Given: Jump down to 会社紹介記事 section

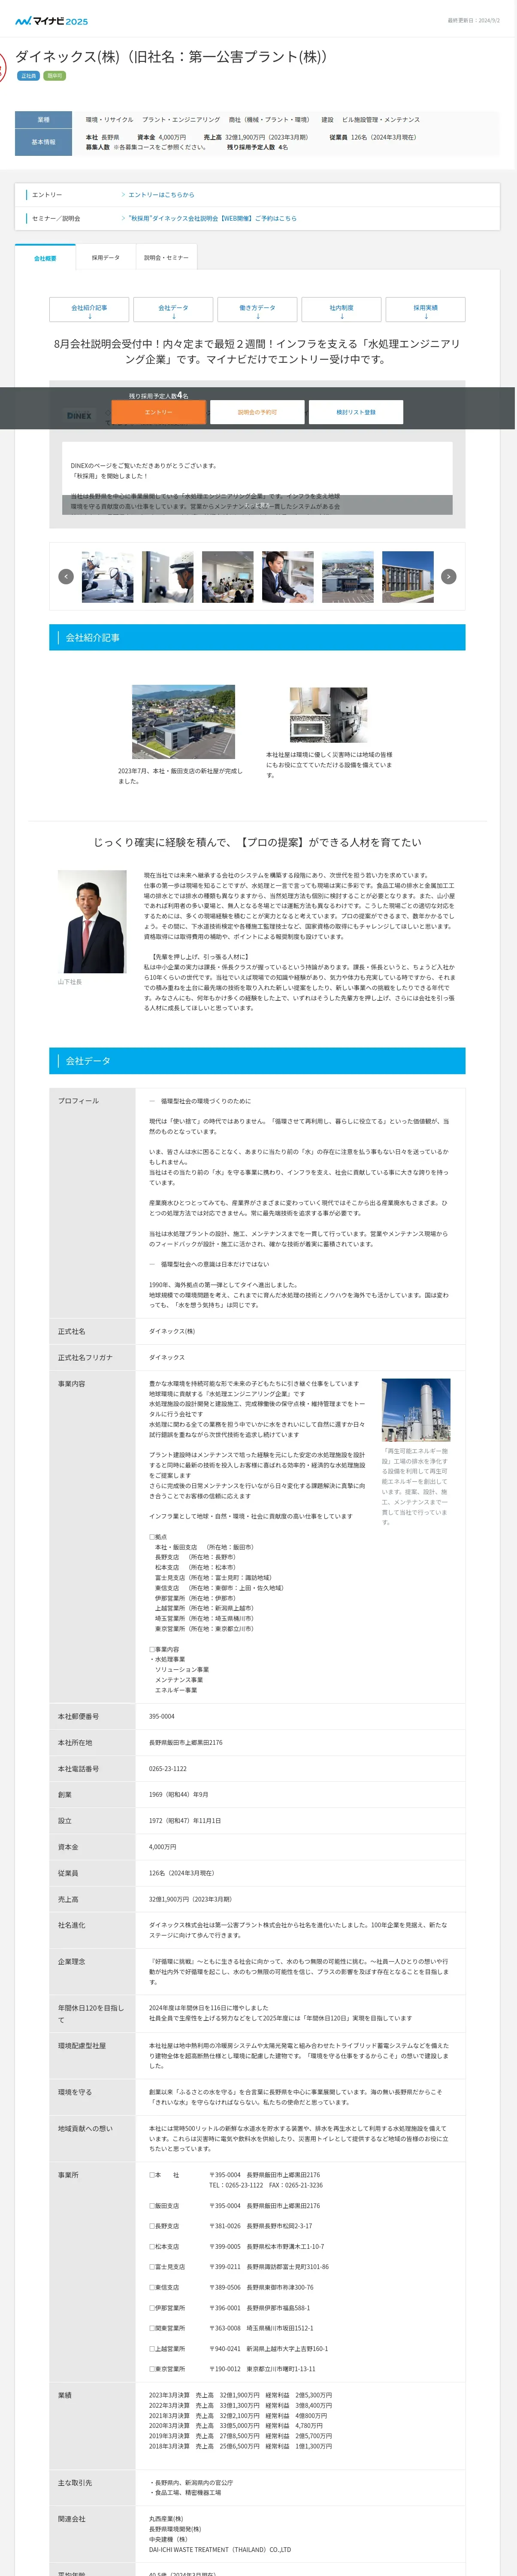Looking at the screenshot, I should tap(89, 310).
